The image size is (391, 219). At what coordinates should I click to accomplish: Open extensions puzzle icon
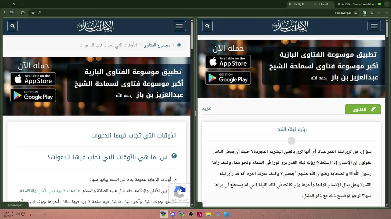[23, 13]
